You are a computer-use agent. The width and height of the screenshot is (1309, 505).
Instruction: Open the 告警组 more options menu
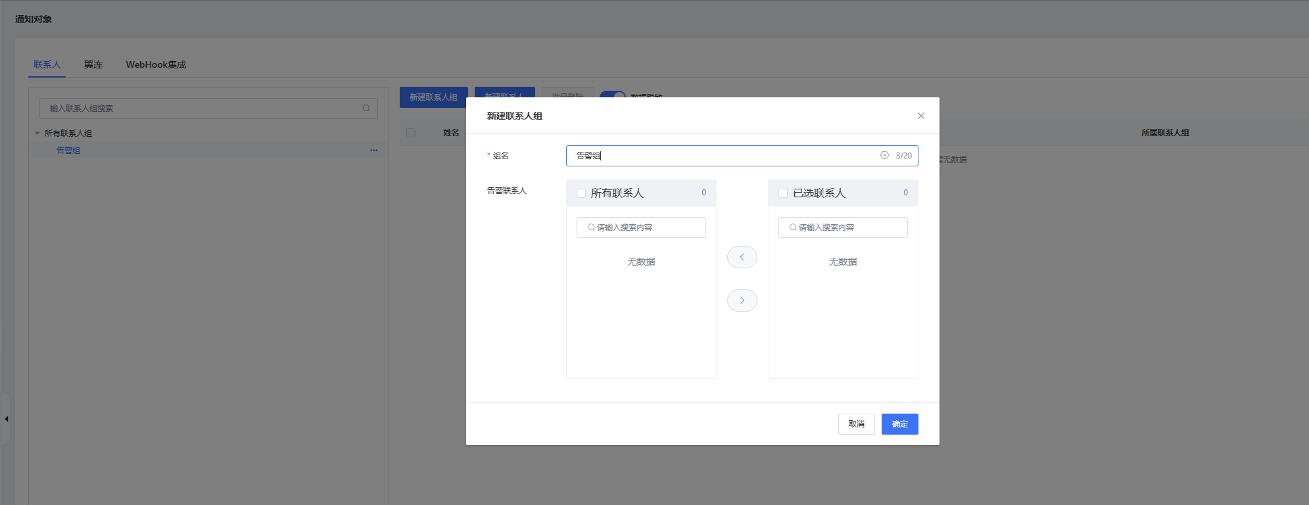tap(373, 151)
